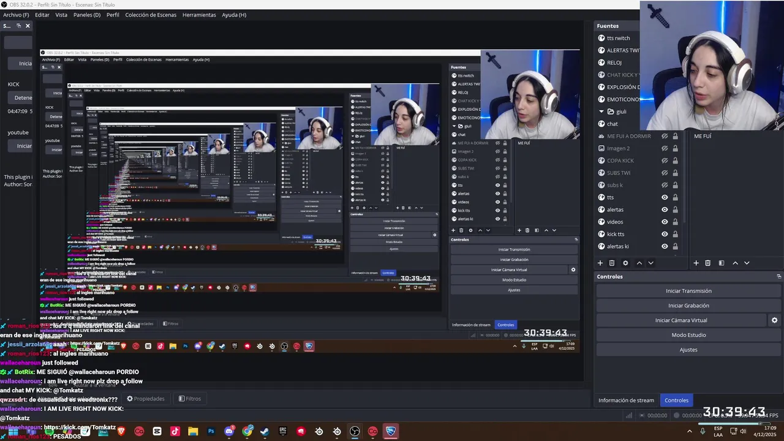Screen dimensions: 784x441
Task: Open the Paneles (D) menu
Action: coord(87,15)
